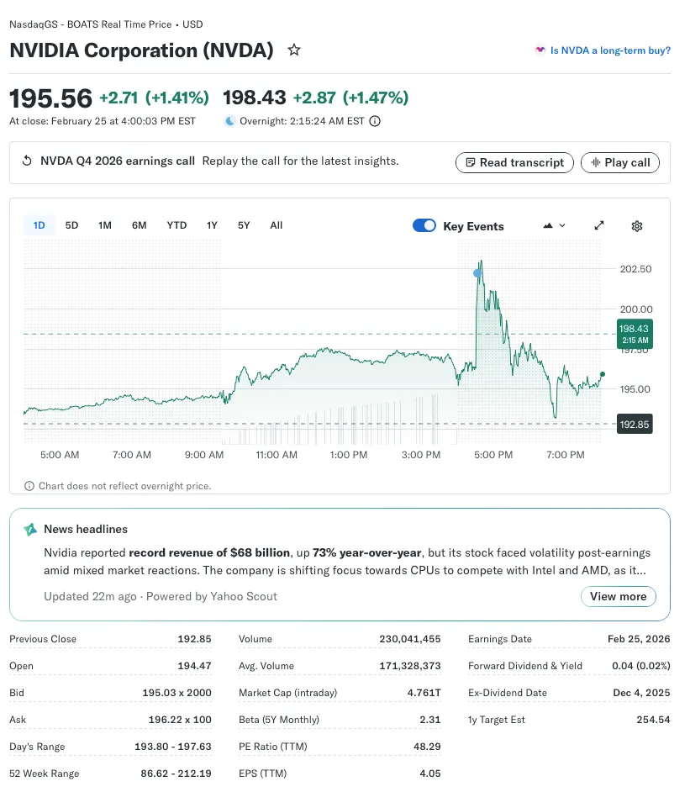The width and height of the screenshot is (690, 792).
Task: Select the 5D chart range
Action: [x=71, y=225]
